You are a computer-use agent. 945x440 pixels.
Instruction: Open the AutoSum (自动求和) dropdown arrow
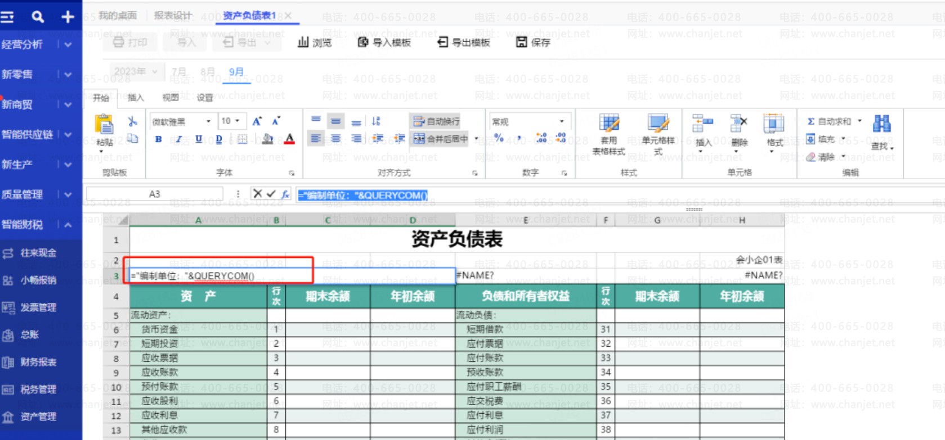point(859,121)
